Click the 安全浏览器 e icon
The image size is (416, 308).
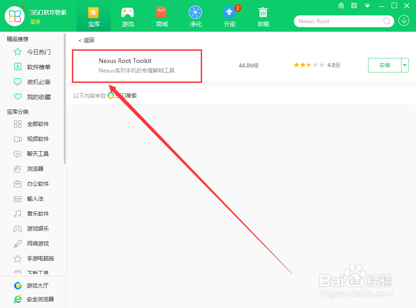click(18, 299)
